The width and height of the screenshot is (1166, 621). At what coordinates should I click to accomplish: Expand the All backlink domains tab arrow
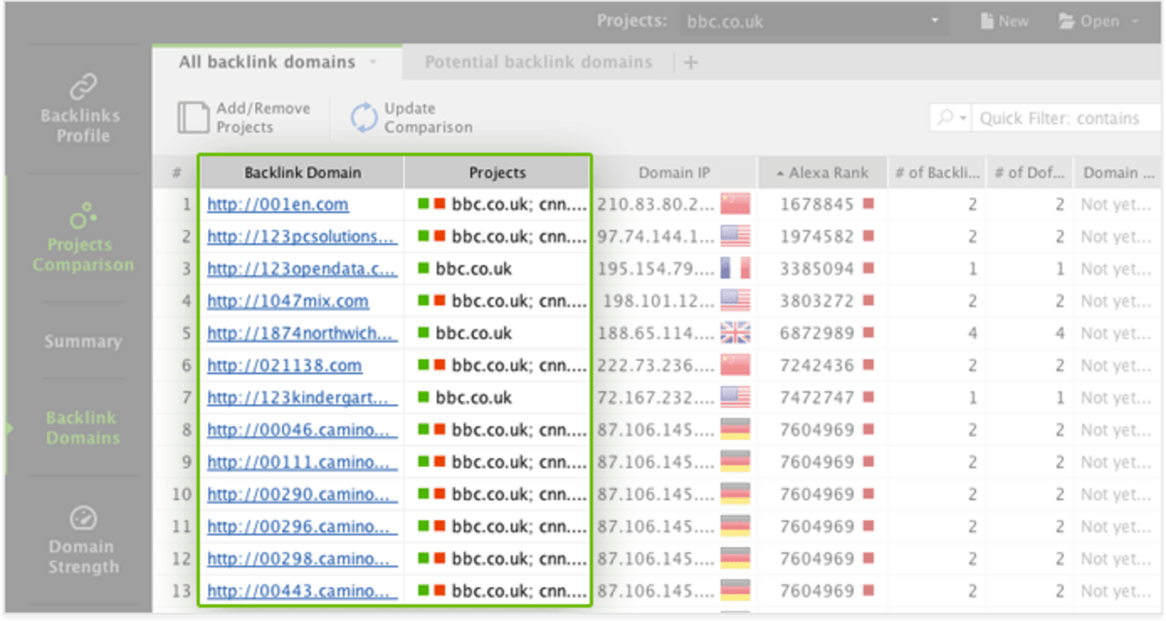point(372,62)
